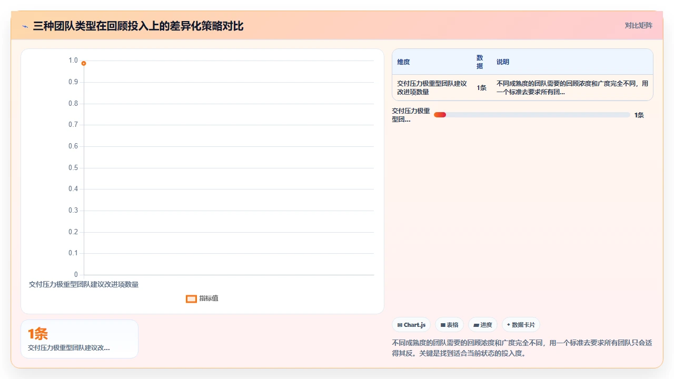Click the 指标值 legend label

tap(209, 298)
